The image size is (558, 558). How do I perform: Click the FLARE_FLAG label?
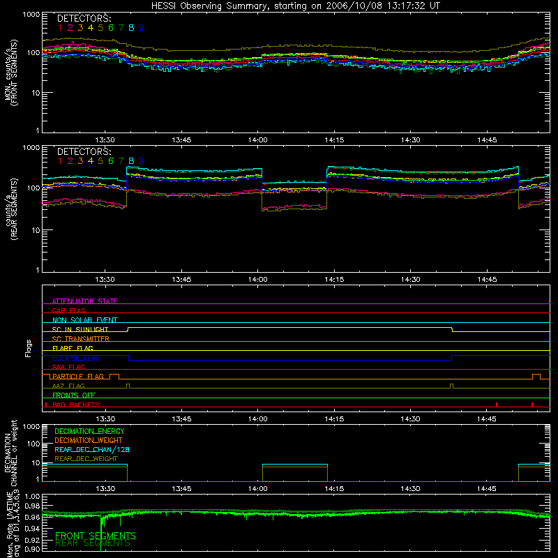tap(73, 348)
